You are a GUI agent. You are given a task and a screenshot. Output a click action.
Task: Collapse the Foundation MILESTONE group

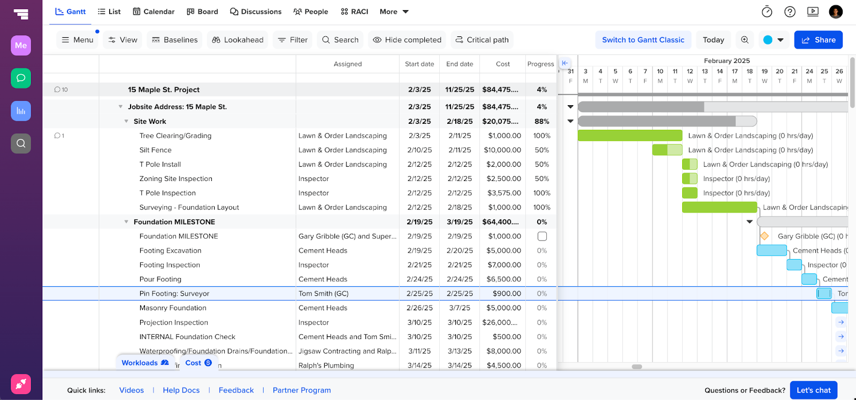126,222
